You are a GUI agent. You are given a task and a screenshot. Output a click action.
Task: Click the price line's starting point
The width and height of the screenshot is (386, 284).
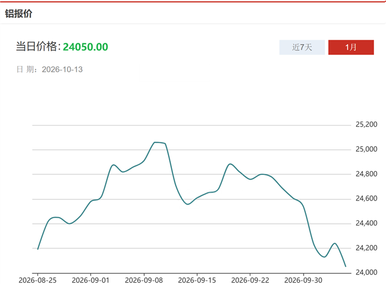click(37, 249)
